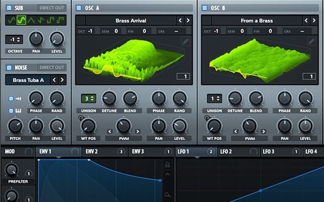The height and width of the screenshot is (202, 324).
Task: Enable the SUB oscillator power switch
Action: point(9,8)
